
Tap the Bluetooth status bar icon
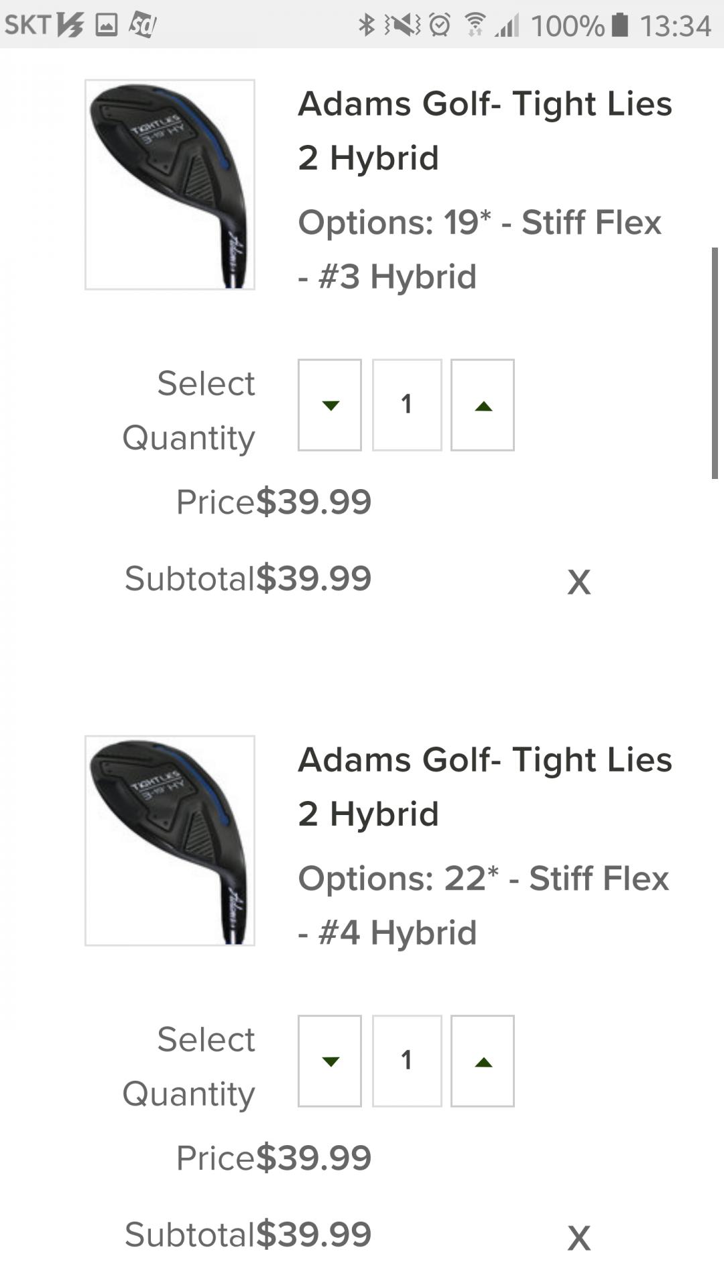click(366, 25)
